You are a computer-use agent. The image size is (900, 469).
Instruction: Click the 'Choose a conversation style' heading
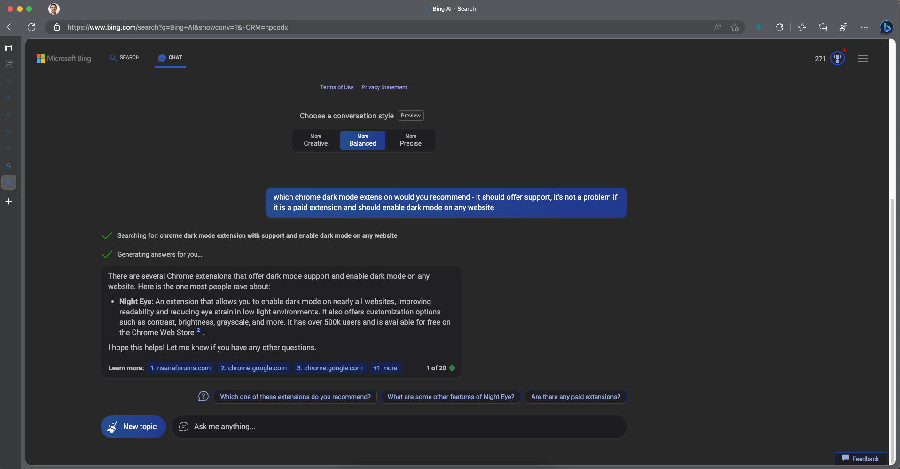347,116
